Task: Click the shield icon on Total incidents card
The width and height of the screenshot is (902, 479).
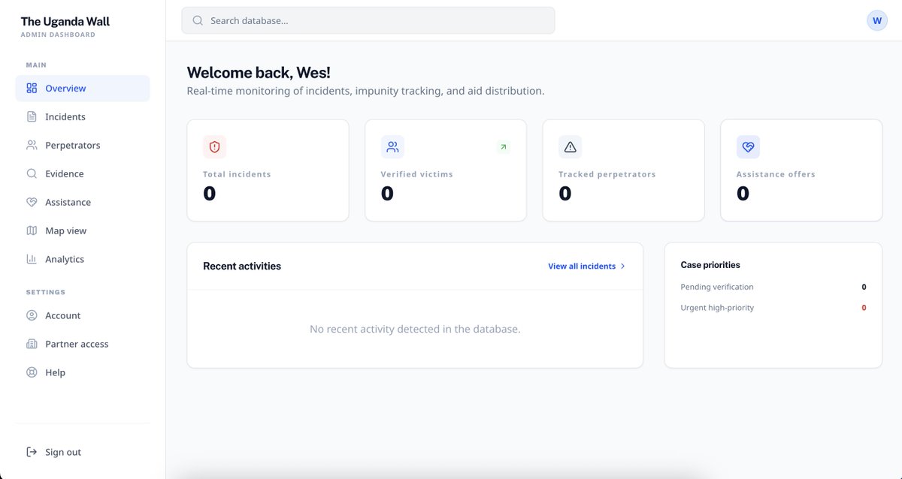Action: tap(214, 146)
